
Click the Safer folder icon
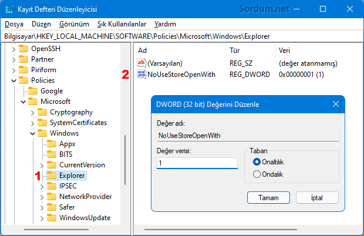coord(52,207)
